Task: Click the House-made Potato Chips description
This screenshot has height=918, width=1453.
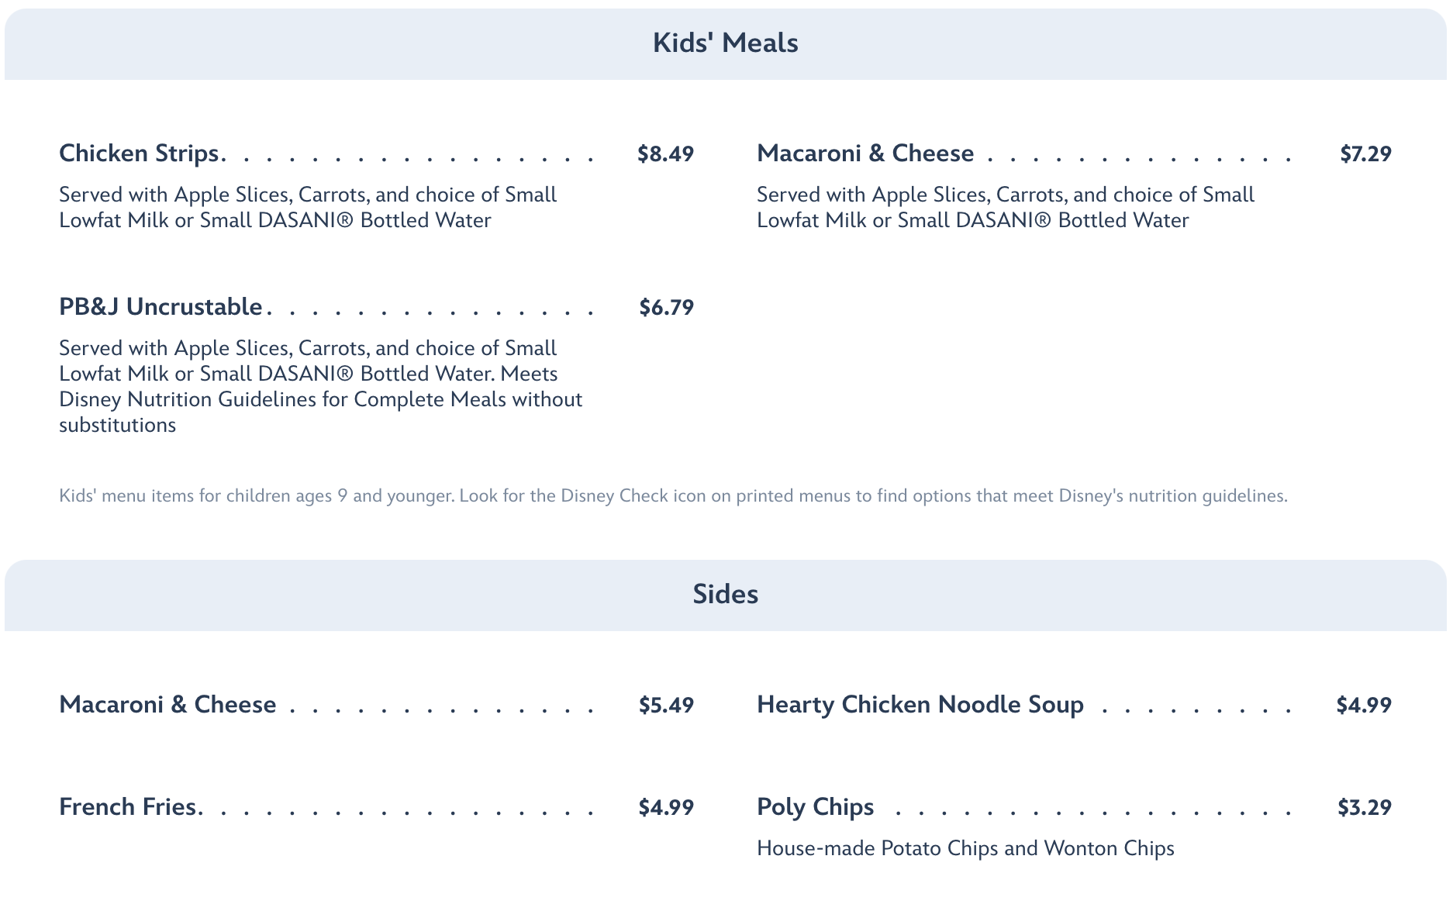Action: 965,848
